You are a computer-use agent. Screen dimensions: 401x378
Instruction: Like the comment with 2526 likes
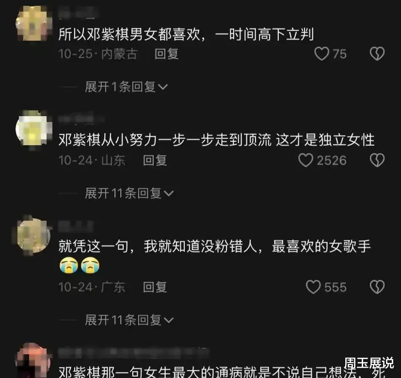(x=305, y=160)
